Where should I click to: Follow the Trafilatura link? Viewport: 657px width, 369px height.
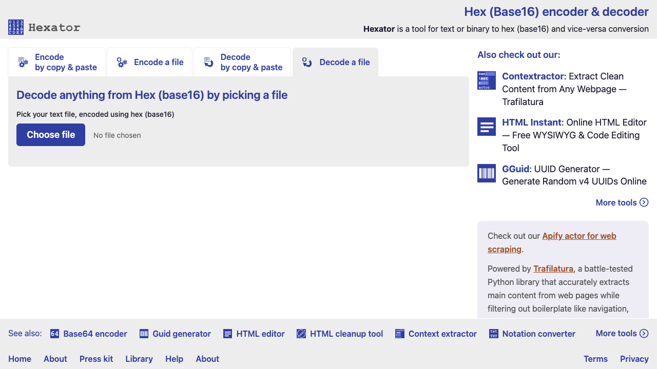click(x=553, y=269)
